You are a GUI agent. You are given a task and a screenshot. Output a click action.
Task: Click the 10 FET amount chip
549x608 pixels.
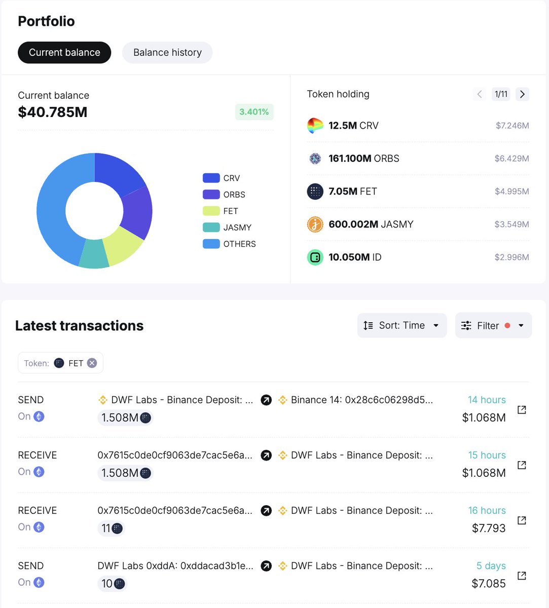click(112, 584)
